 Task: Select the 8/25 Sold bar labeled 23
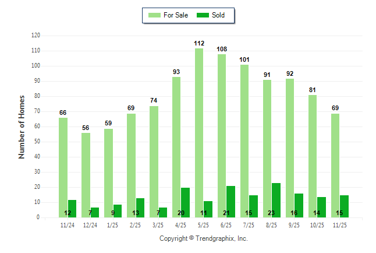[x=276, y=200]
